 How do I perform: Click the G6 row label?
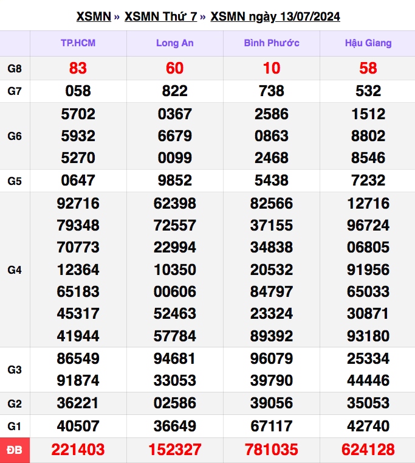(15, 136)
